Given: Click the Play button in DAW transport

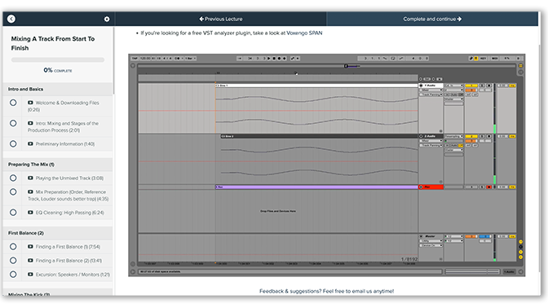Looking at the screenshot, I should [x=269, y=59].
